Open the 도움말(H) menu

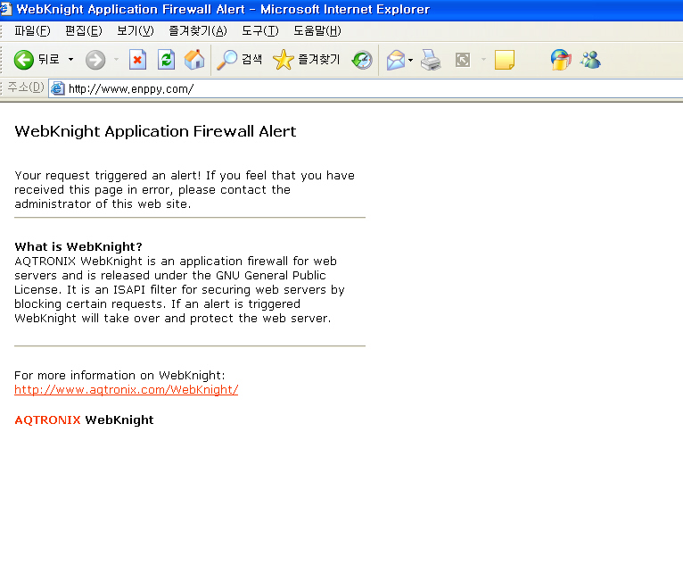(317, 31)
